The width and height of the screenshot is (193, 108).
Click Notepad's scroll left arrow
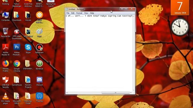pyautogui.click(x=67, y=93)
